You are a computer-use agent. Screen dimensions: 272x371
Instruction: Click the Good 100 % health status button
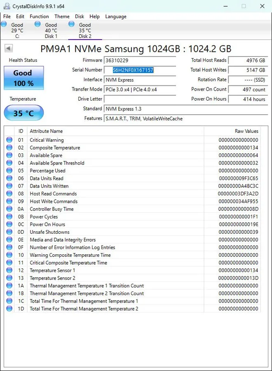[x=23, y=78]
